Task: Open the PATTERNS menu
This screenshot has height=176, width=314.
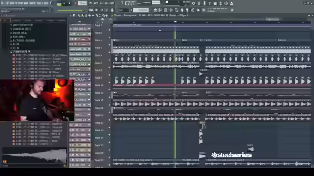Action: tap(19, 3)
